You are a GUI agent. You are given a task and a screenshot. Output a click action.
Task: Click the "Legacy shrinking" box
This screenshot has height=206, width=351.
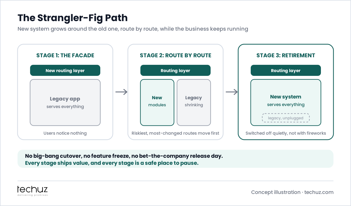pos(194,102)
